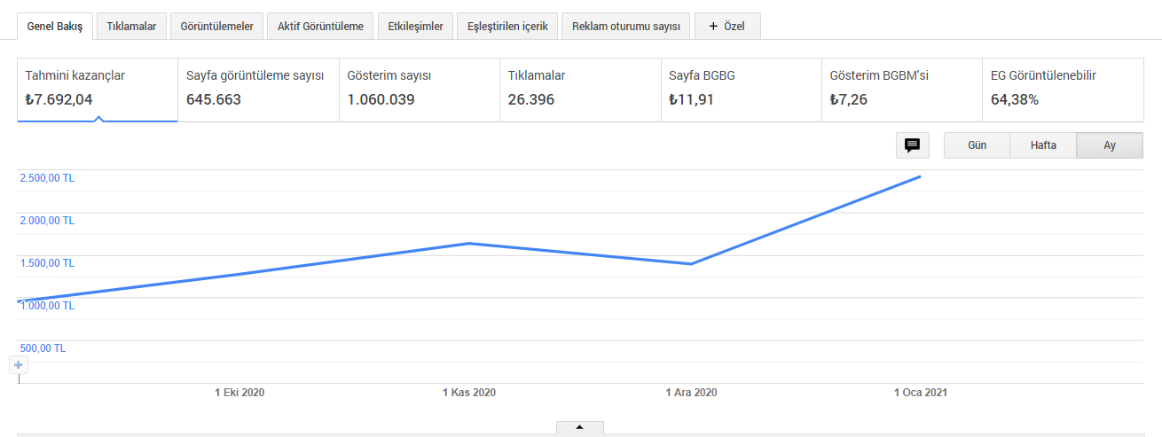Select the Gösterim BGBM'si metric card
Viewport: 1162px width, 437px height.
902,90
